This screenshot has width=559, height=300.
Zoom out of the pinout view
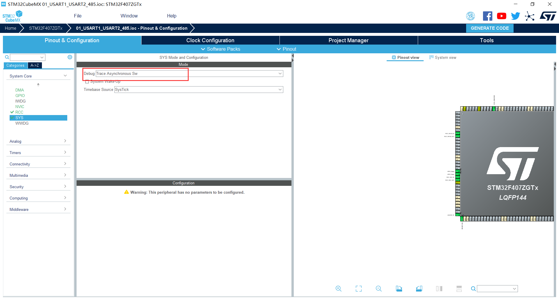(x=378, y=289)
